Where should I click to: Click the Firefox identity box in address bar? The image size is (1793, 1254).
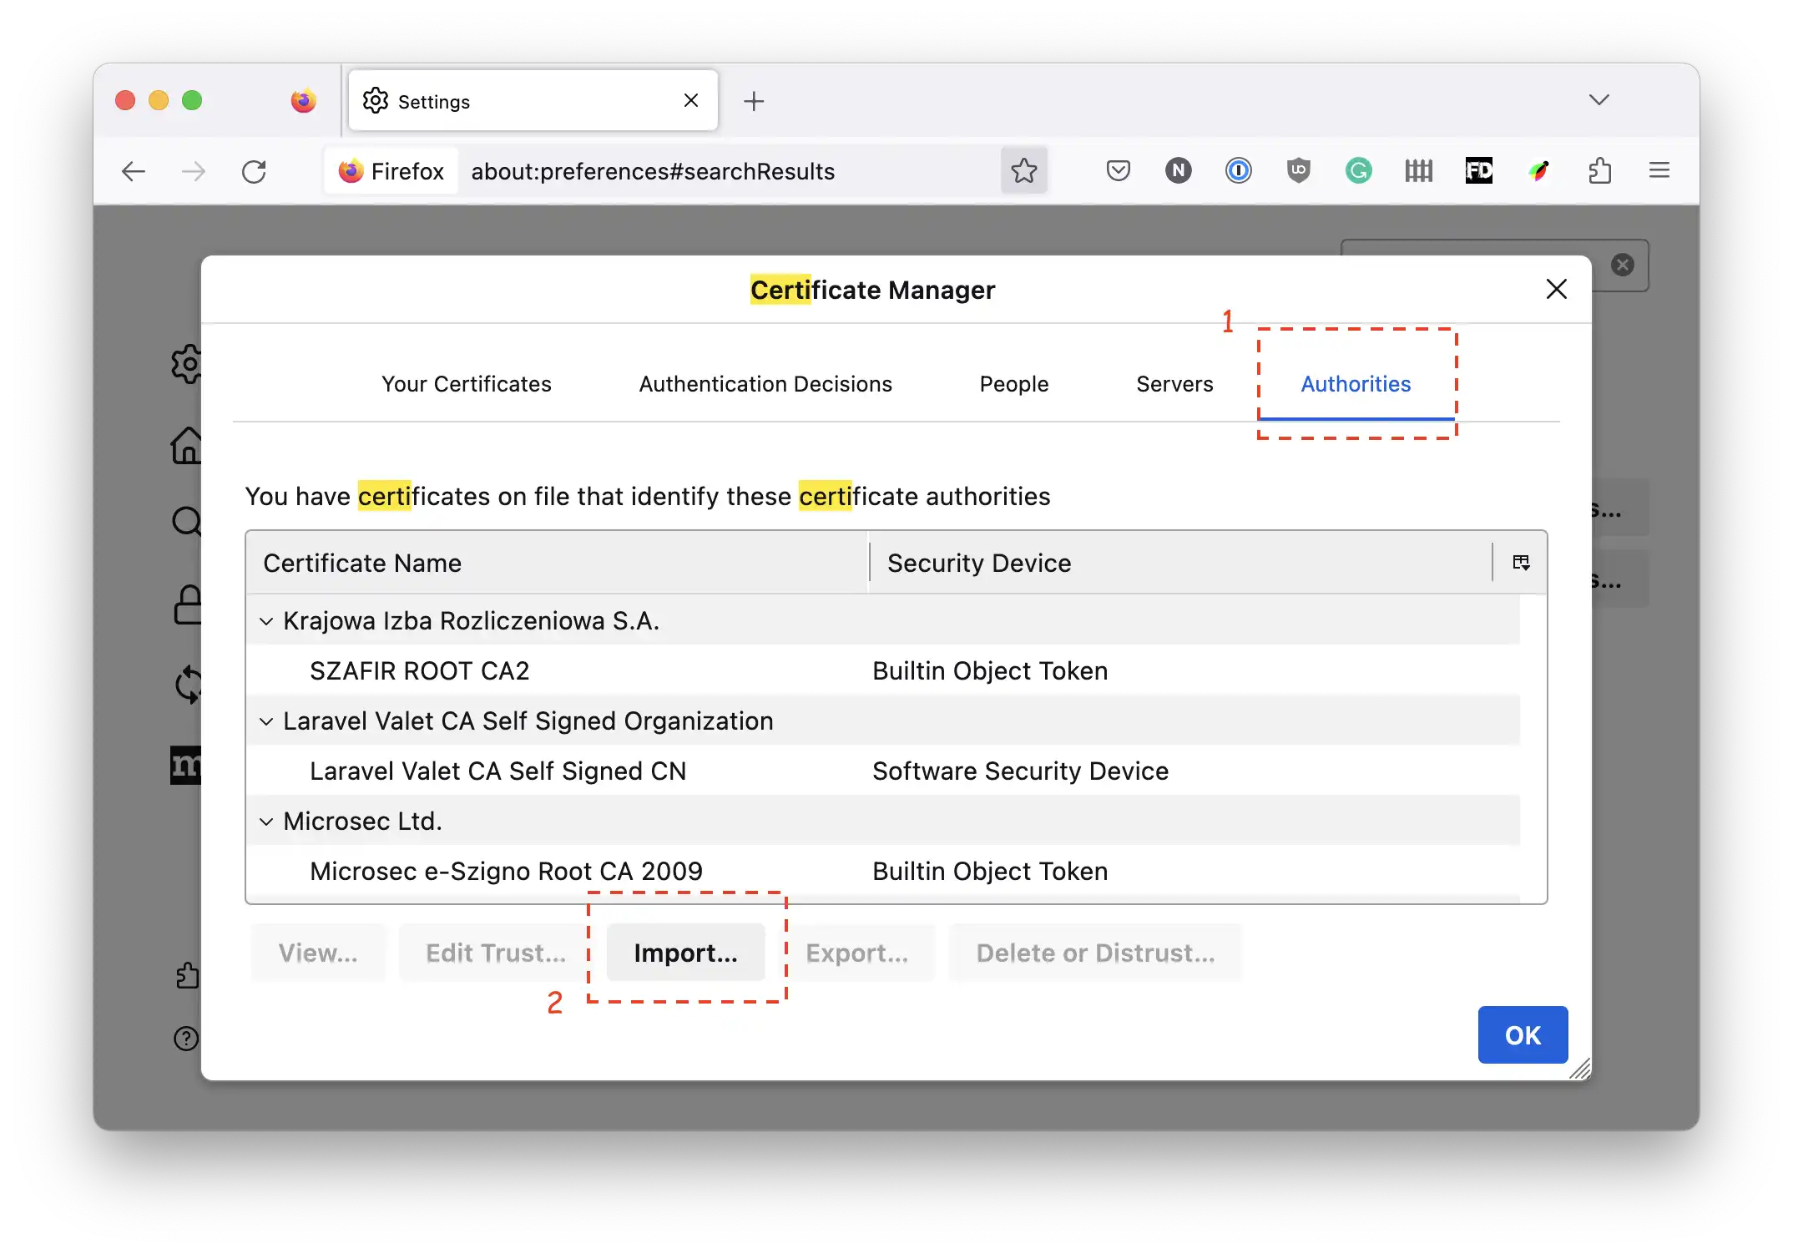tap(391, 171)
